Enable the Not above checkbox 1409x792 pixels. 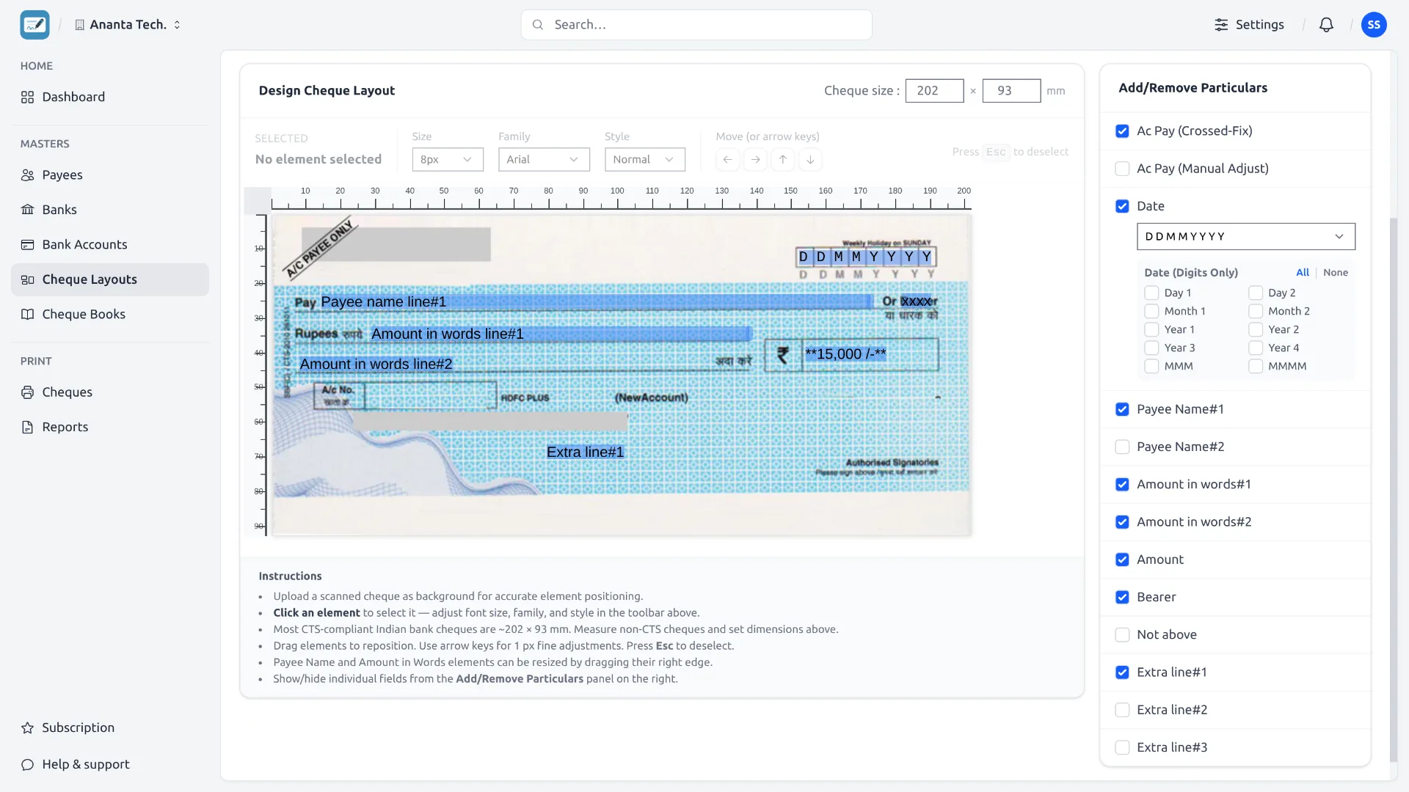tap(1122, 634)
